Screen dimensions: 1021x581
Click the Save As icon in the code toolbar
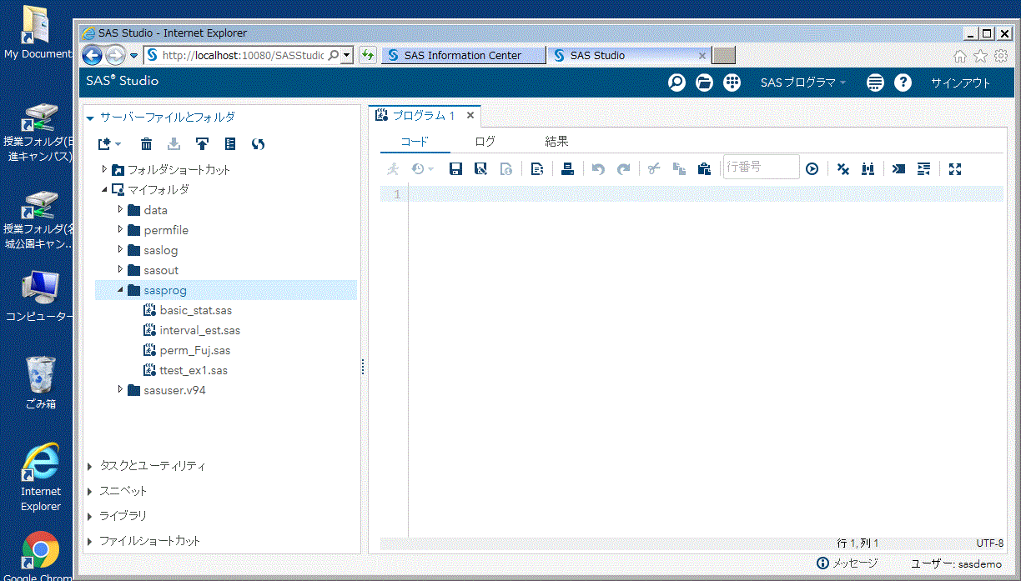point(480,168)
